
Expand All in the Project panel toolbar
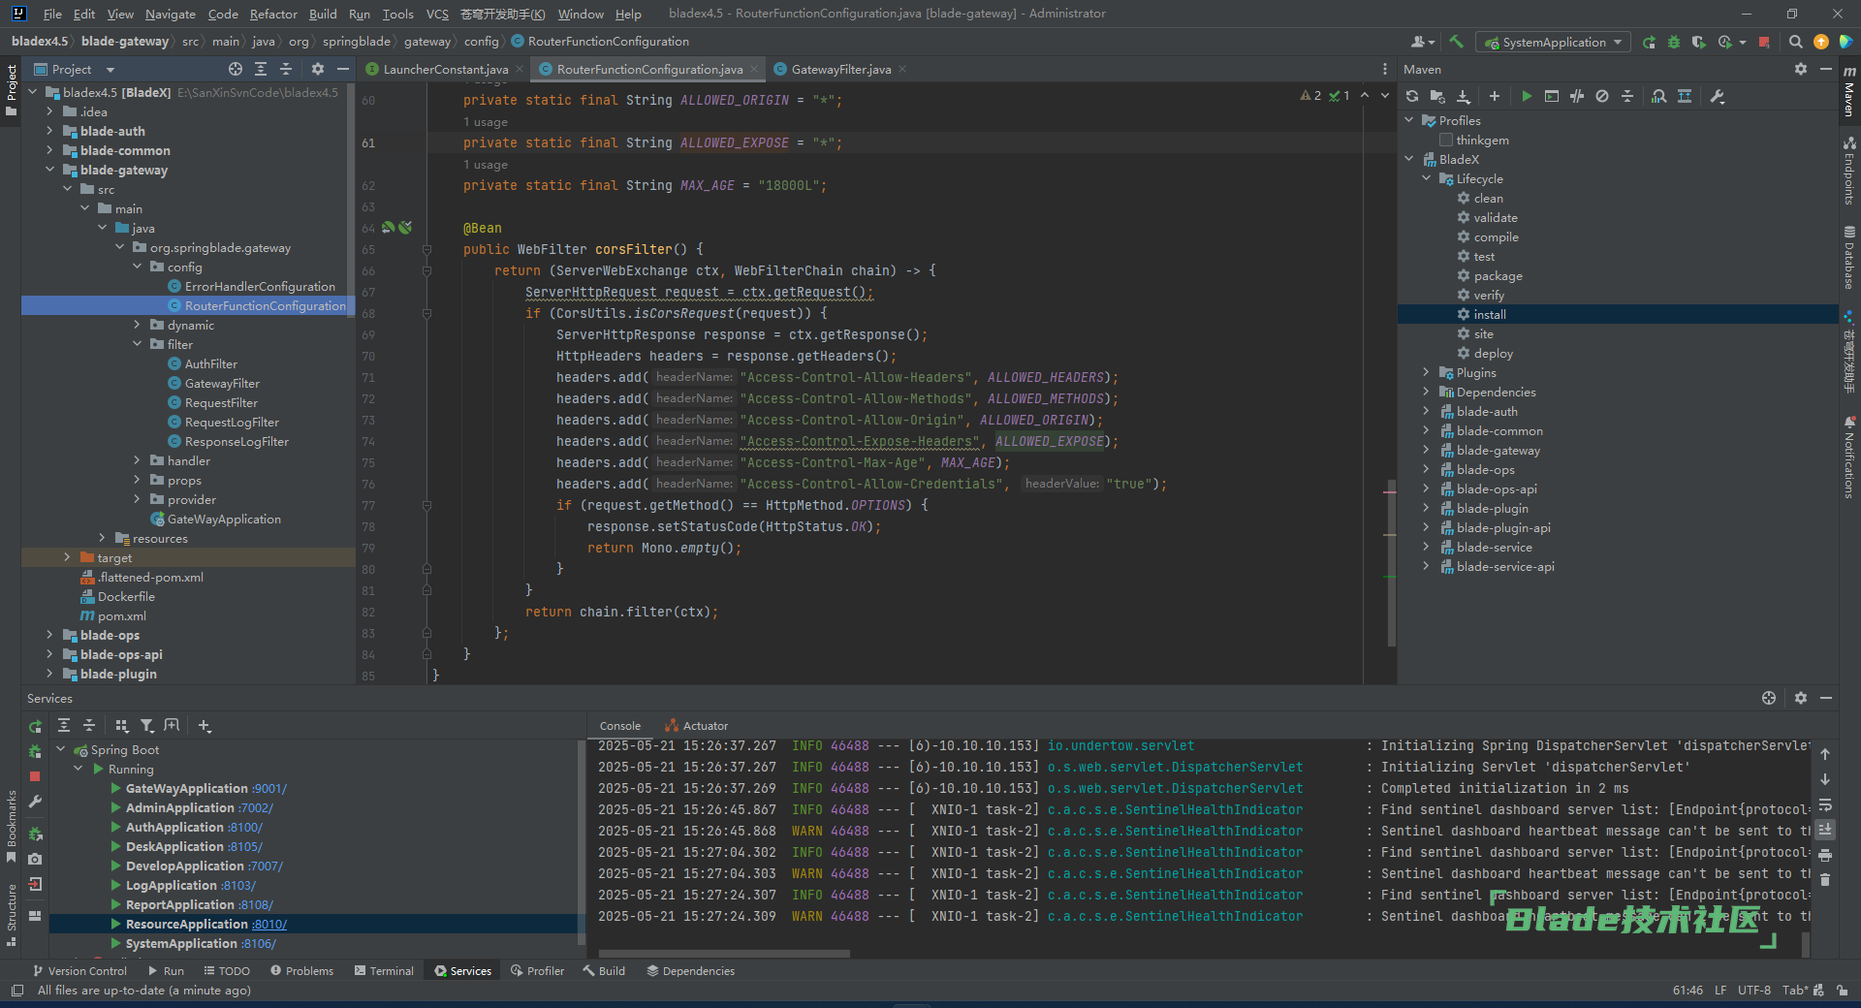261,69
